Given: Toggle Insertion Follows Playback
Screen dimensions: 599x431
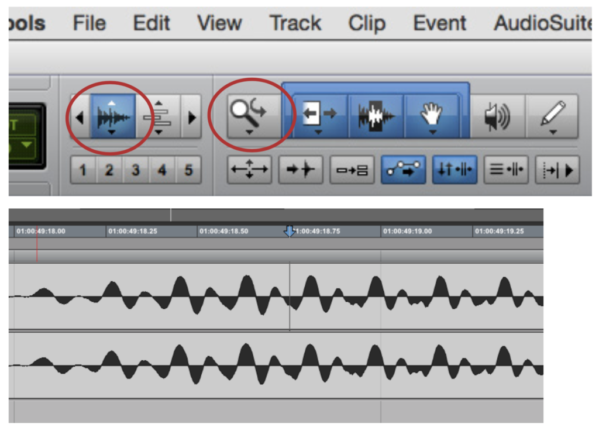Looking at the screenshot, I should 557,170.
